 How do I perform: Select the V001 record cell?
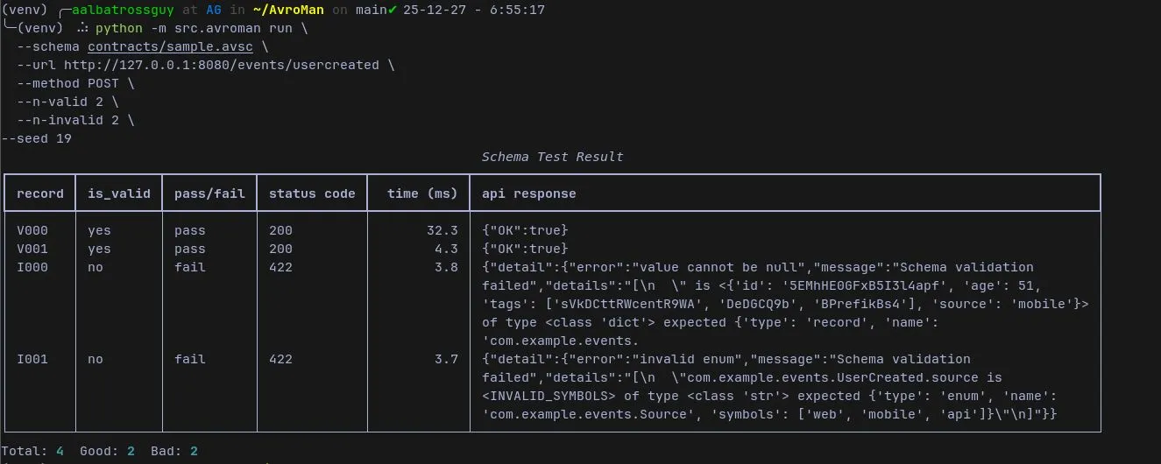pyautogui.click(x=32, y=249)
